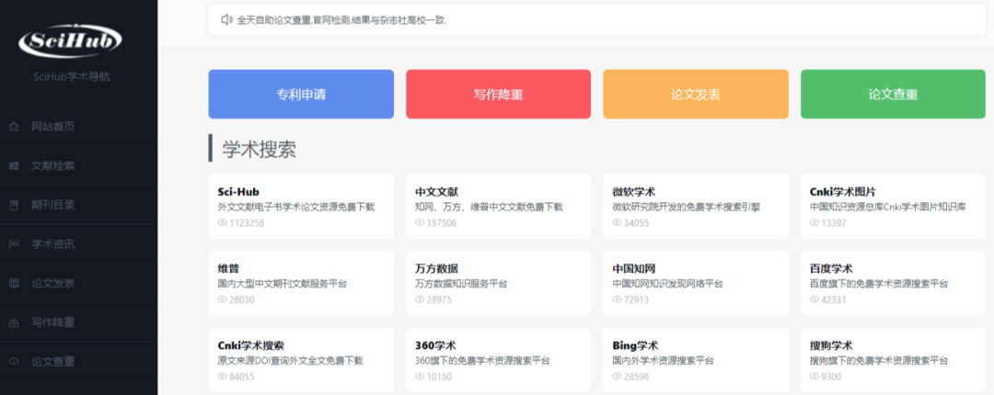Click the SciHub logo
This screenshot has width=994, height=395.
click(70, 41)
